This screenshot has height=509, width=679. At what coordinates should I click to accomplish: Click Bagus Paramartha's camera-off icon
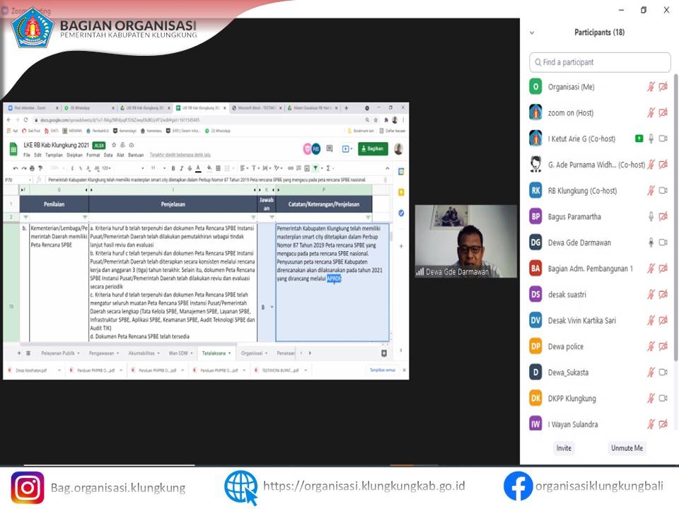pyautogui.click(x=663, y=216)
